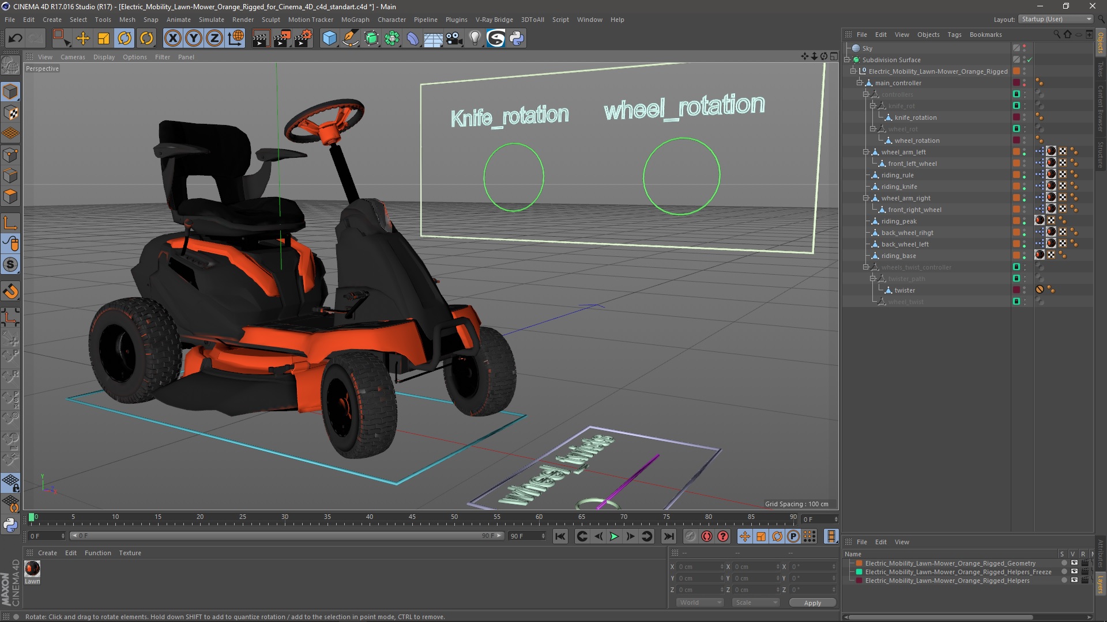Click green layer swatch of controllers
This screenshot has width=1107, height=622.
pos(1016,94)
